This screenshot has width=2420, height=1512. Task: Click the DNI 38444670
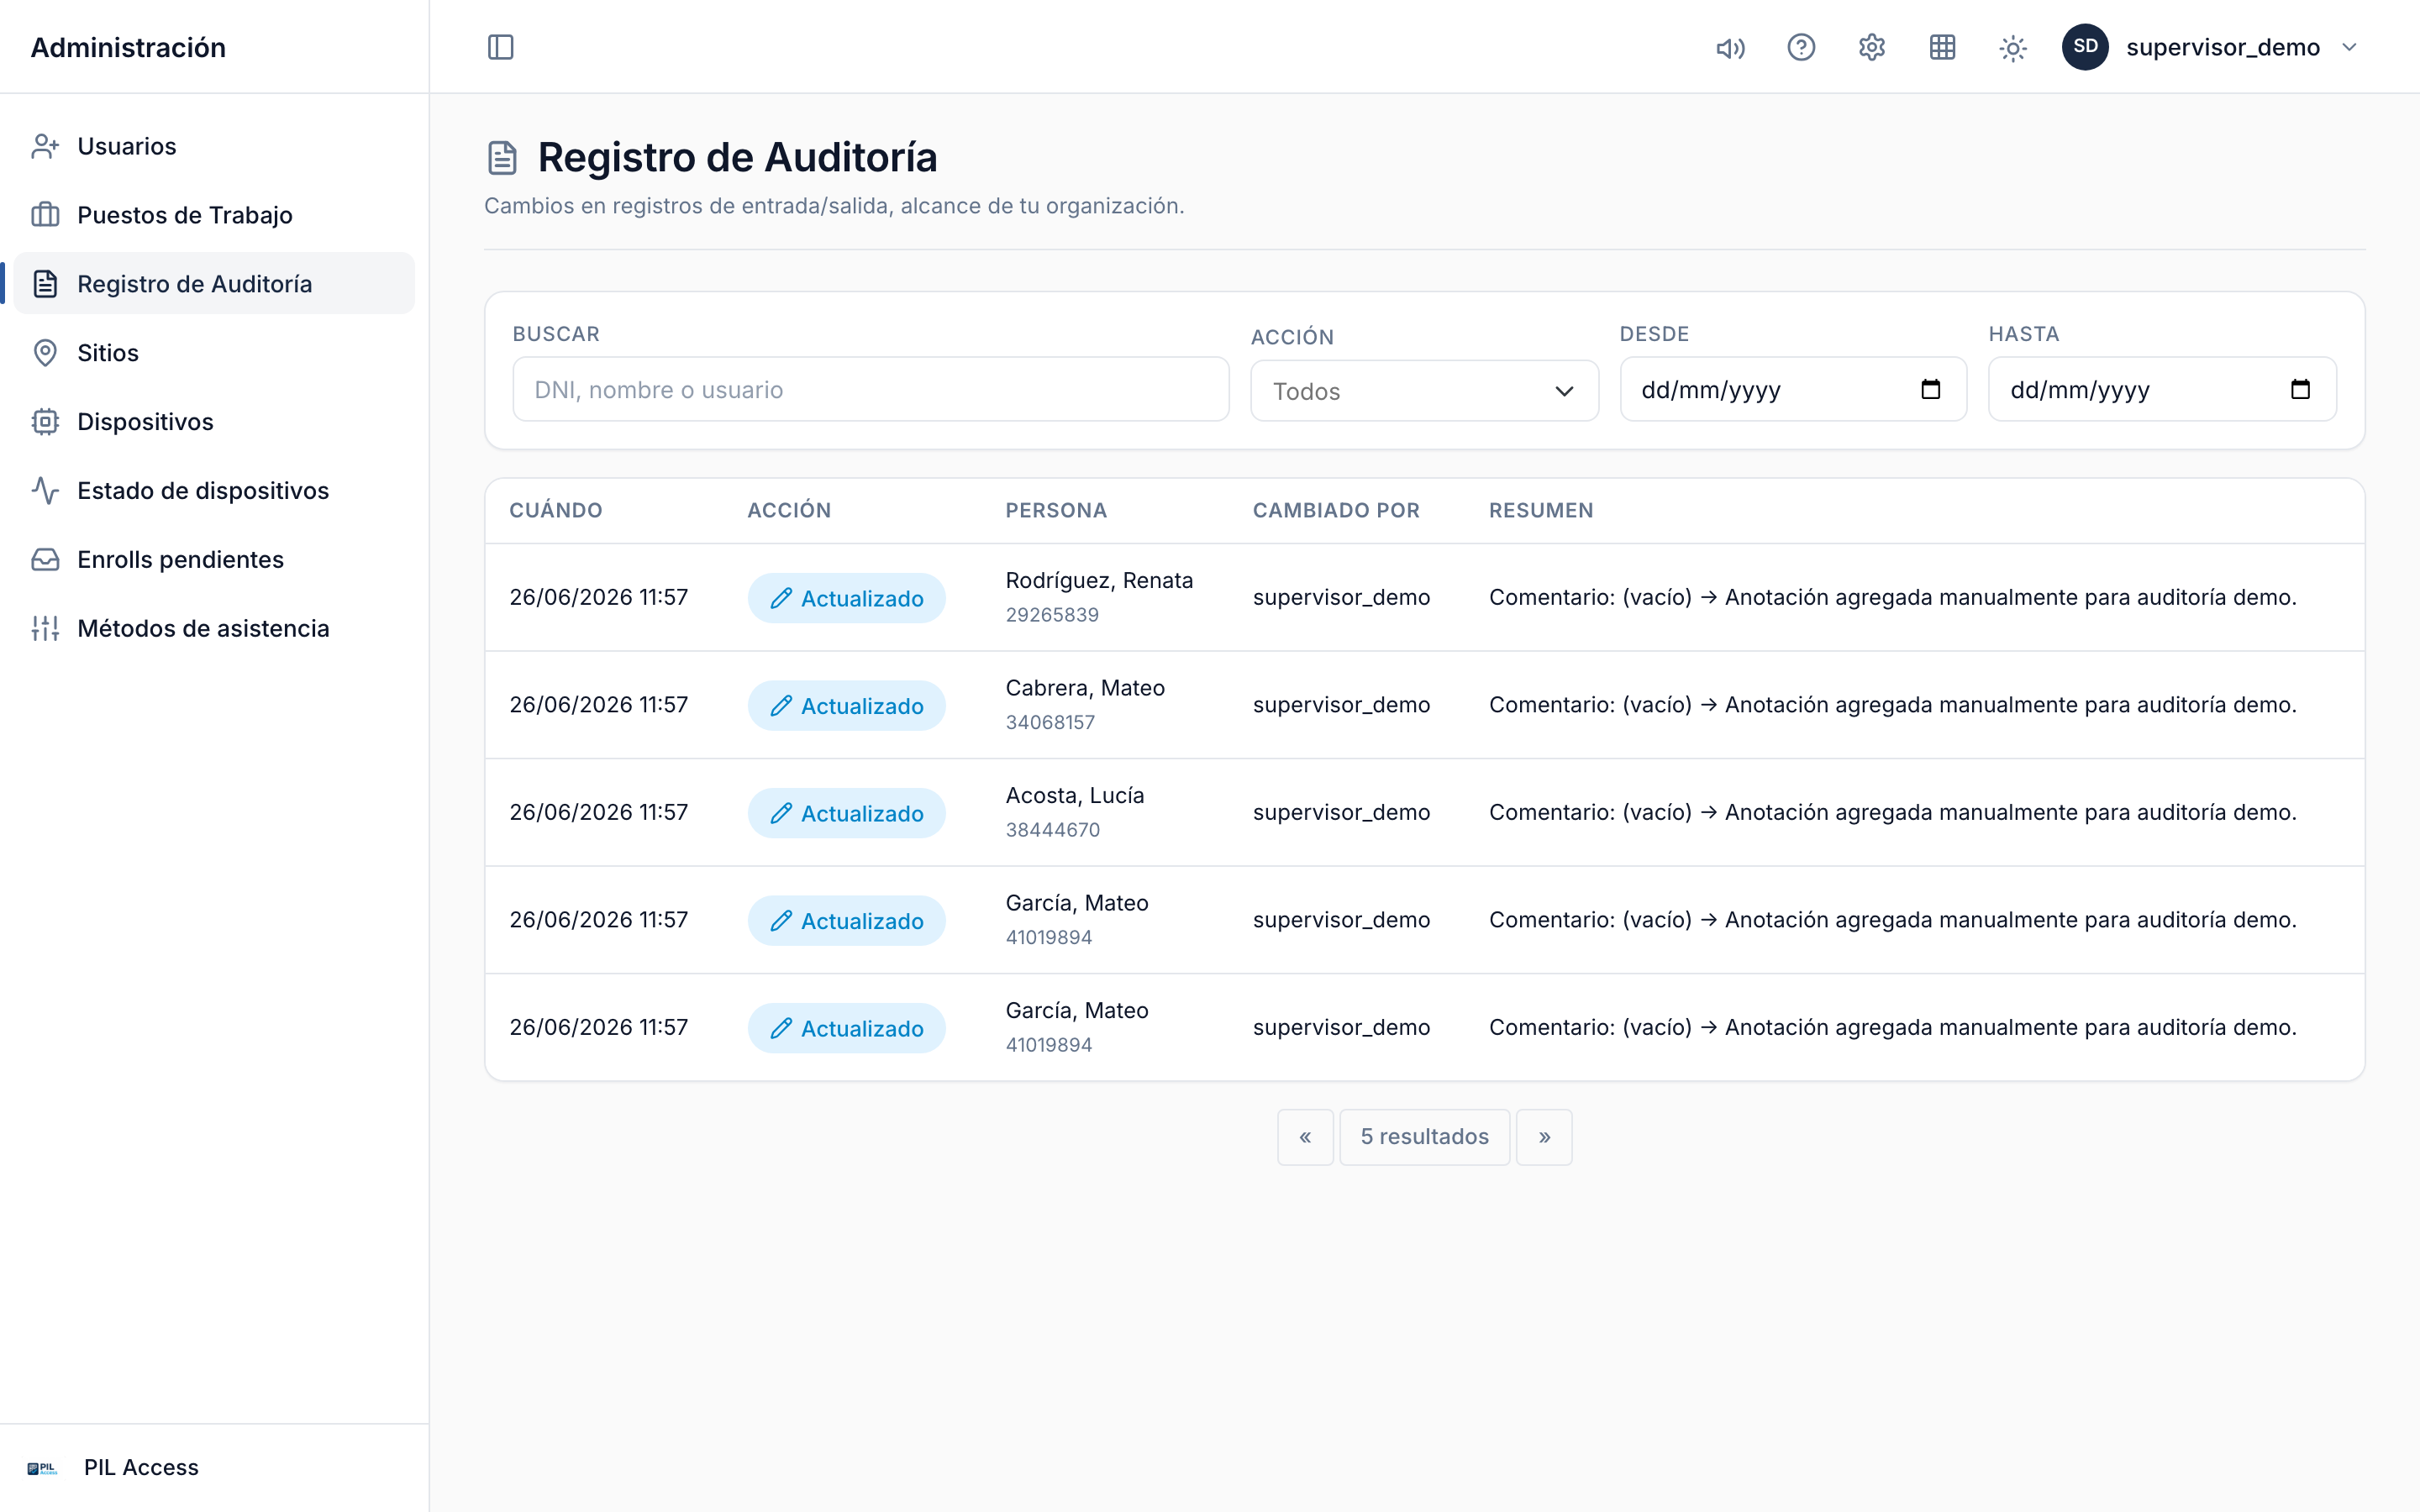click(x=1053, y=830)
